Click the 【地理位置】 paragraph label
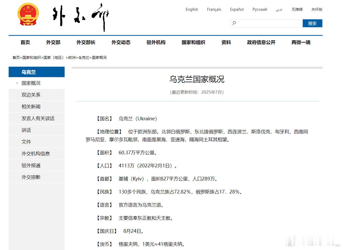Screen dimensions: 343x250 click(109, 132)
